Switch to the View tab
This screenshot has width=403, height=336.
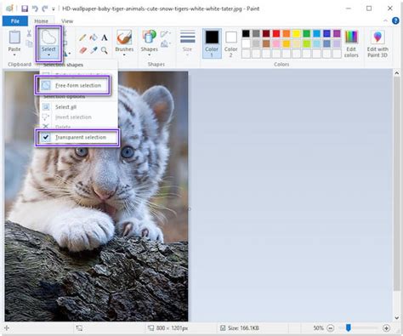point(67,21)
